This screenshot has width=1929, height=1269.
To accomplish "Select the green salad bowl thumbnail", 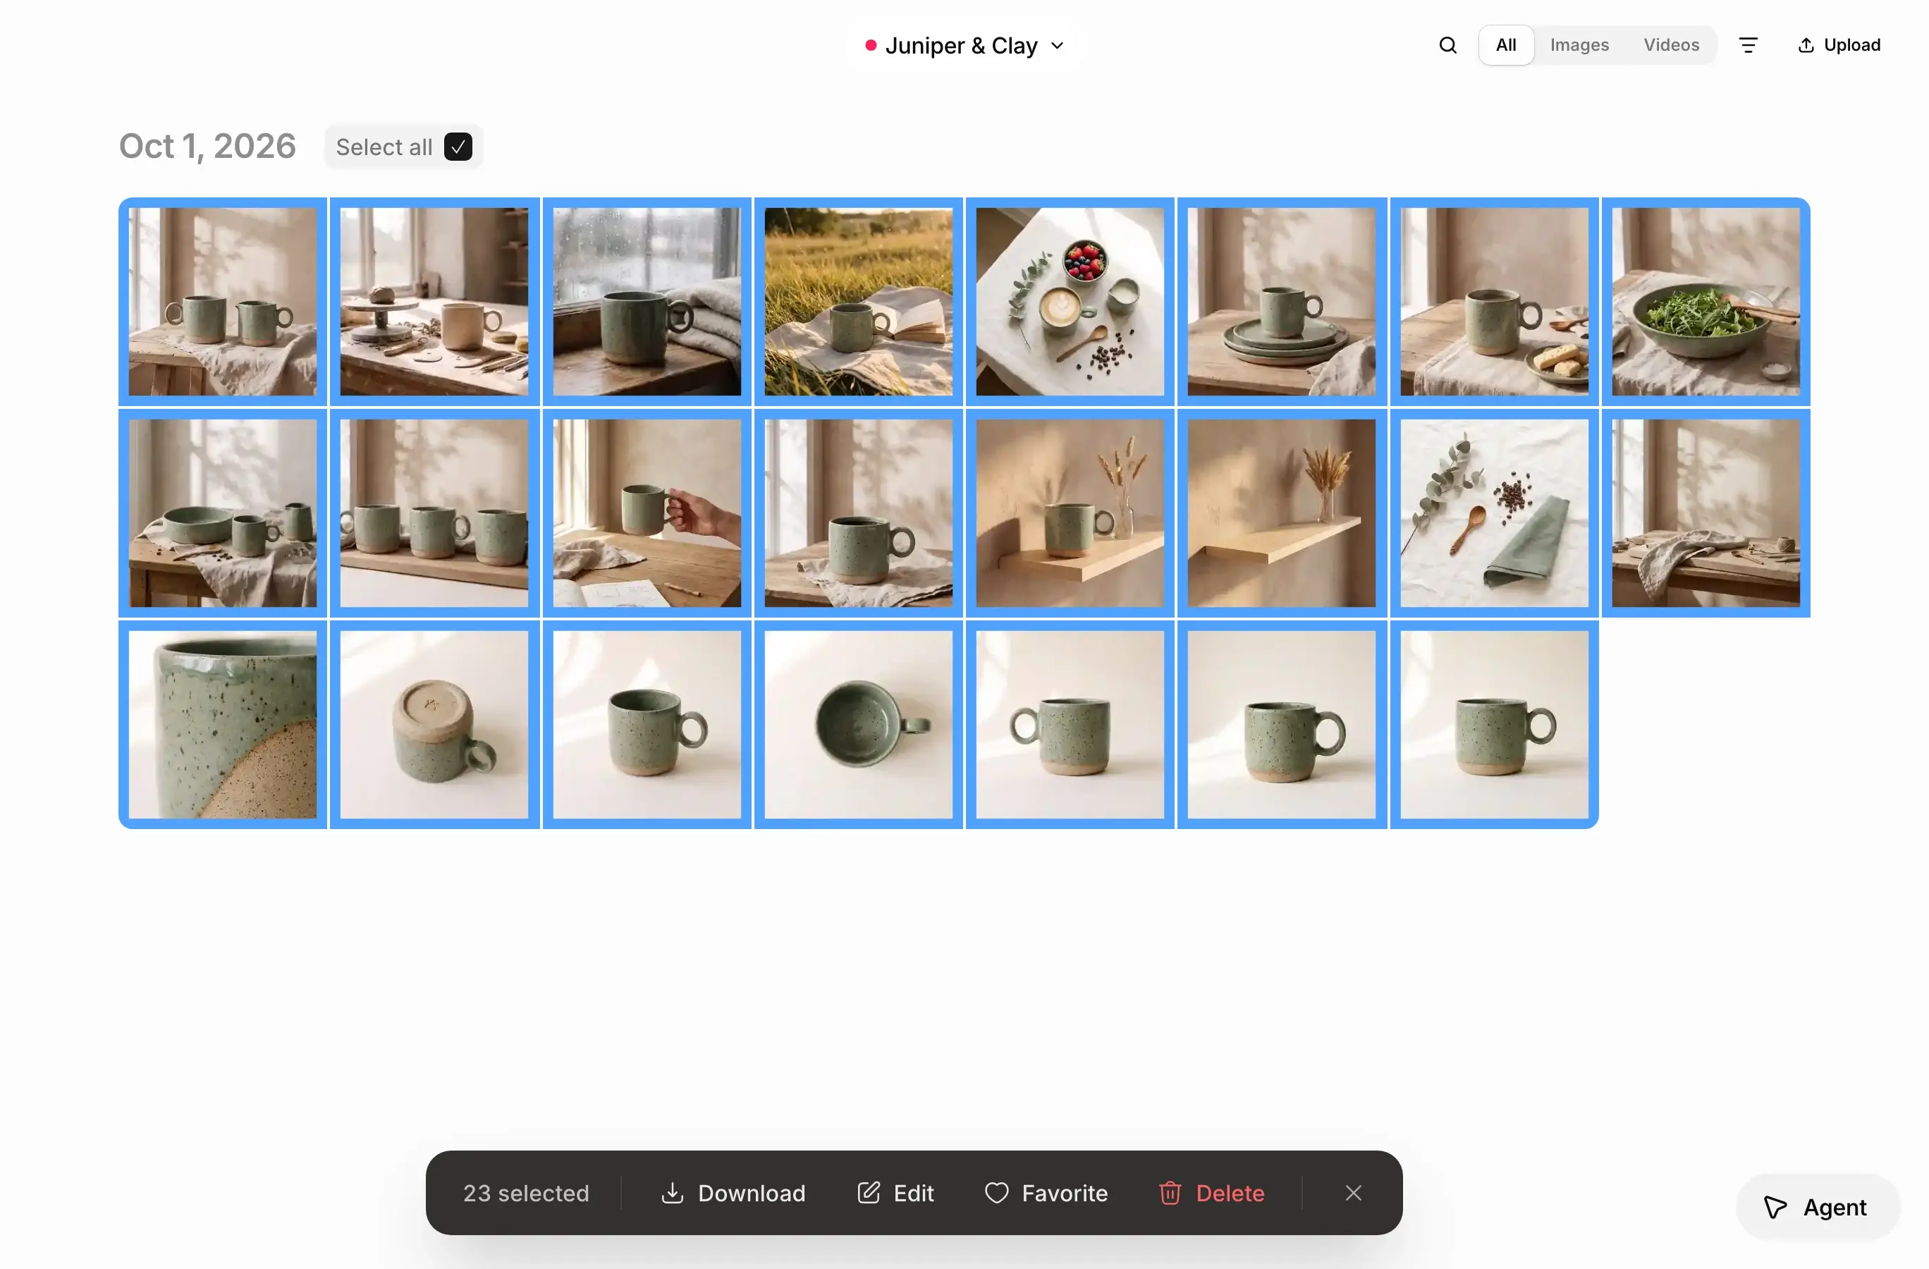I will coord(1706,302).
